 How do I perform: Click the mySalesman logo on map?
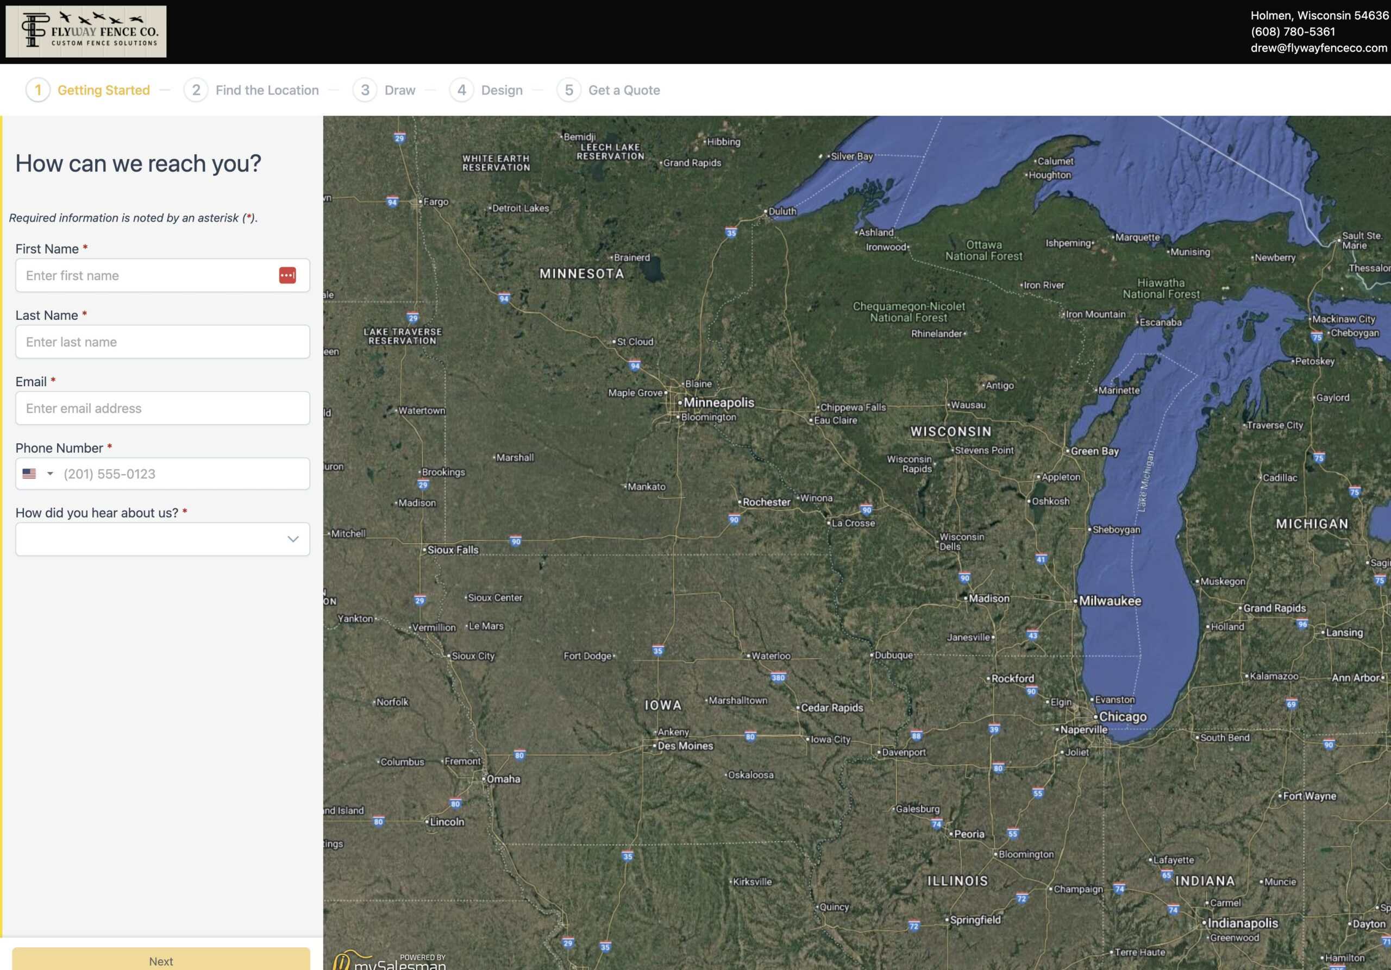pyautogui.click(x=390, y=961)
